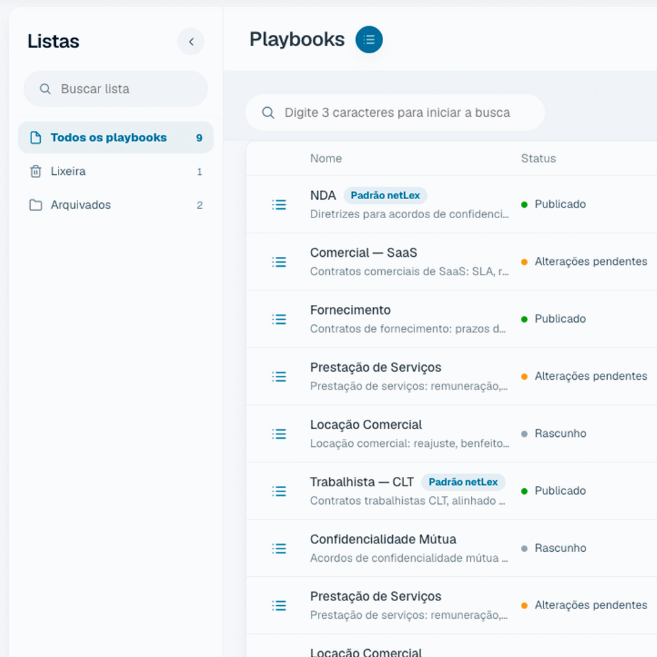Click Padrão netLex badge beside Trabalhista — CLT
Viewport: 657px width, 657px height.
[463, 482]
